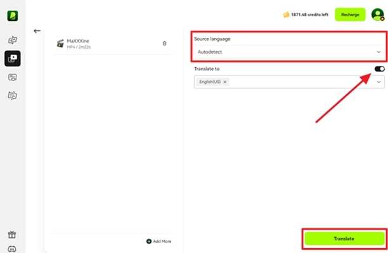This screenshot has height=253, width=388.
Task: Click the app logo in the sidebar
Action: click(12, 15)
